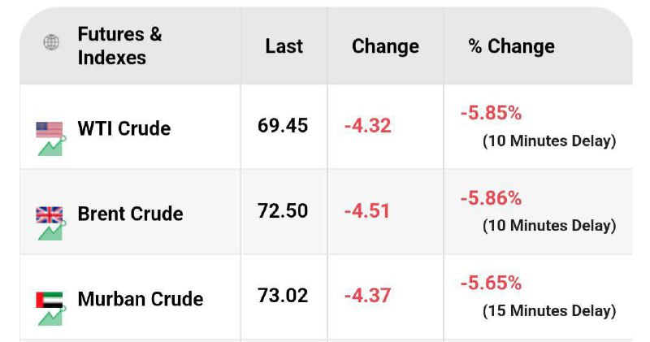Viewport: 650px width, 342px height.
Task: Open the Brent Crude link
Action: [x=130, y=214]
